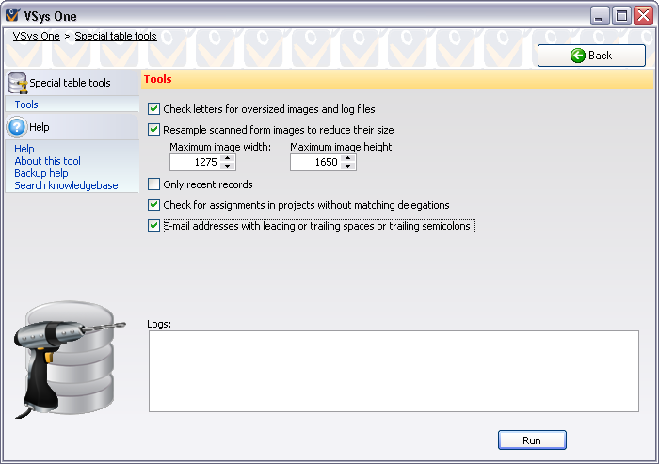Decrease Maximum image width using down arrow
Image resolution: width=659 pixels, height=464 pixels.
(228, 166)
